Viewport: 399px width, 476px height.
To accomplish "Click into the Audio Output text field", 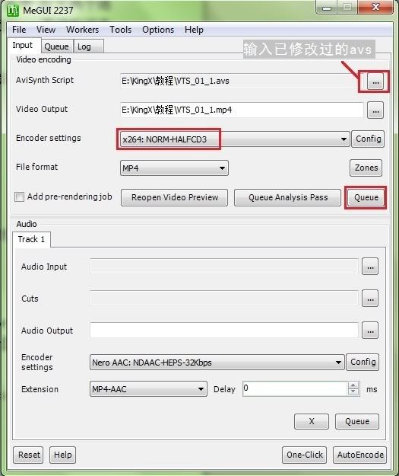I will click(x=224, y=331).
